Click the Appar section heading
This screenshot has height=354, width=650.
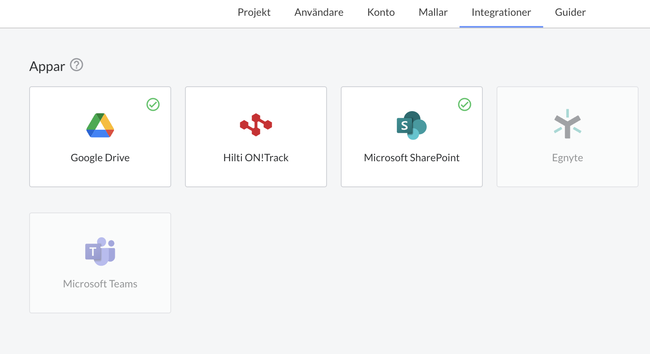[x=47, y=67]
